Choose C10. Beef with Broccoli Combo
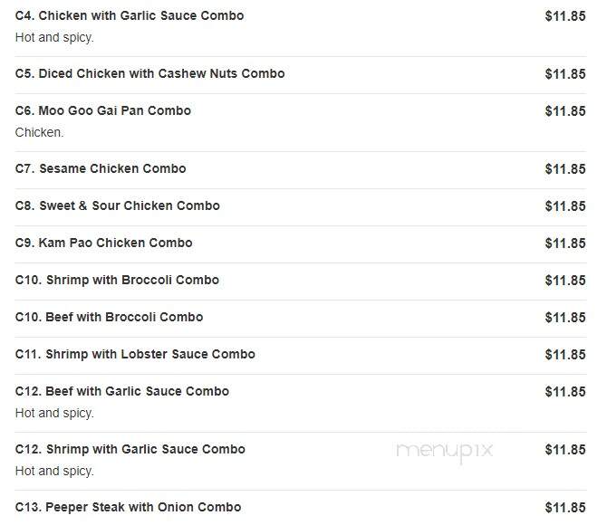The width and height of the screenshot is (607, 525). coord(109,317)
